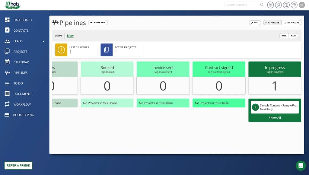Viewport: 309px width, 175px height.
Task: Open Projects menu item
Action: 20,52
